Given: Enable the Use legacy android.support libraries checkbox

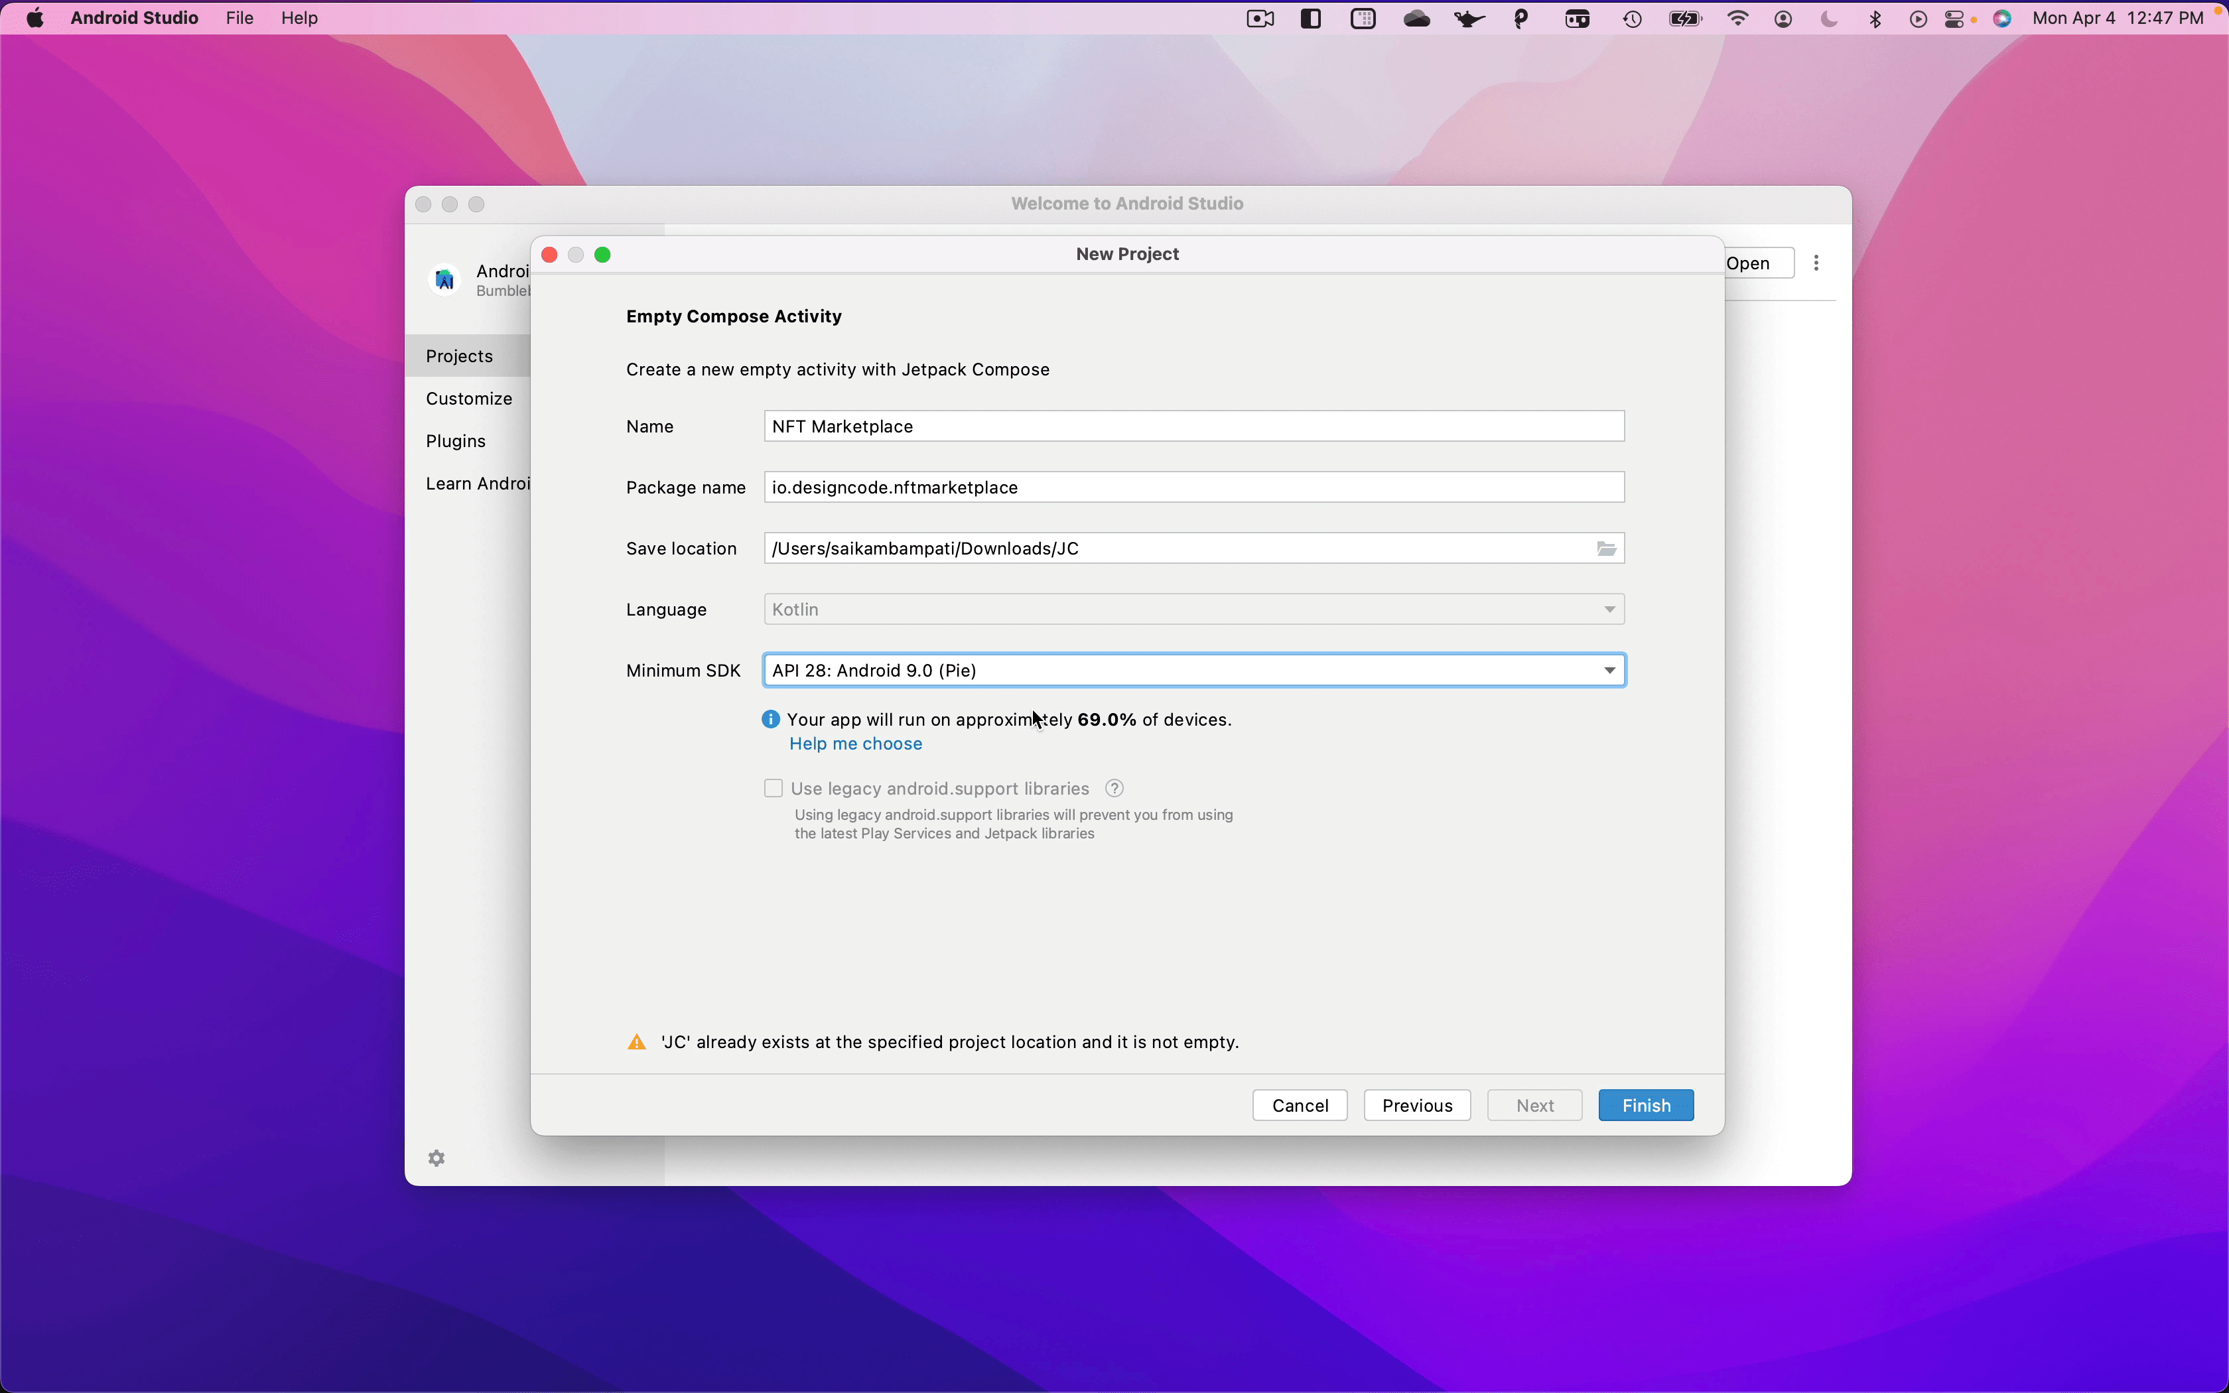Looking at the screenshot, I should pyautogui.click(x=773, y=788).
